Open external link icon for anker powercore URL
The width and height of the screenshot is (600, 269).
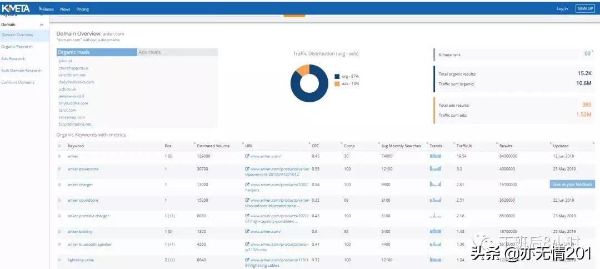click(x=247, y=169)
